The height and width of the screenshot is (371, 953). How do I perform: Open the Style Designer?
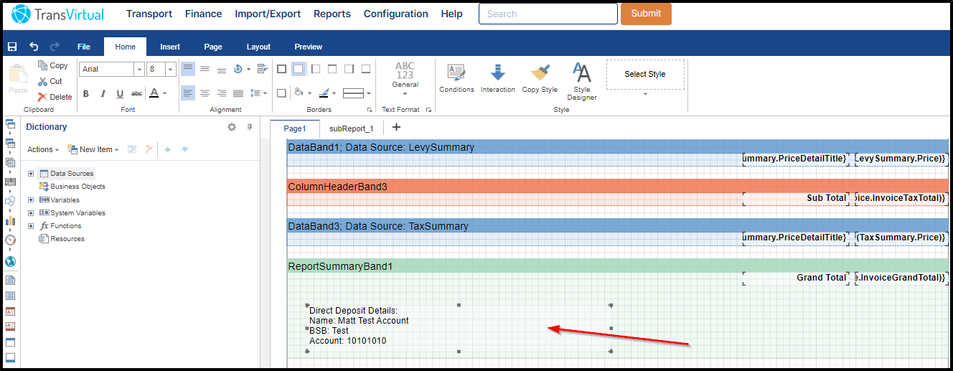tap(582, 81)
